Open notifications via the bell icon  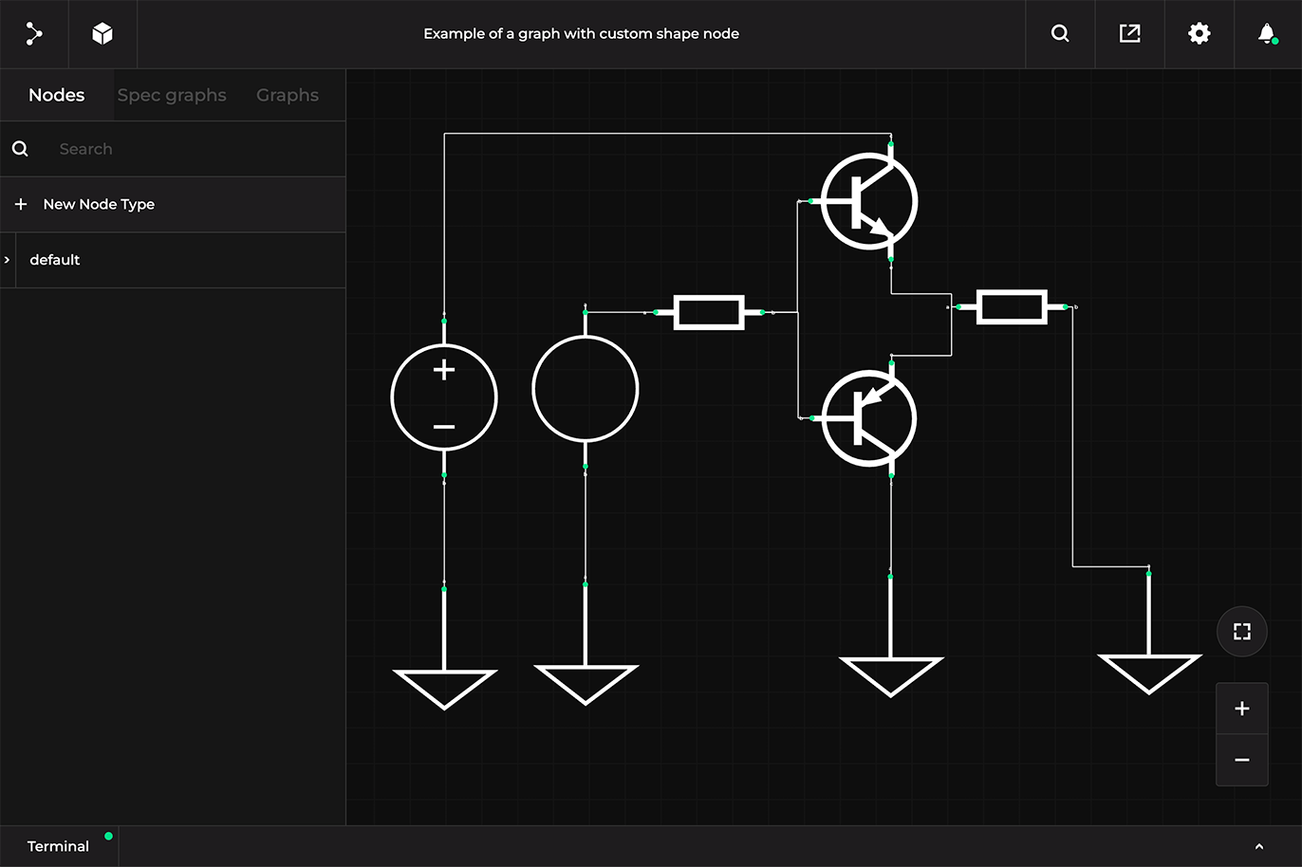[1267, 33]
